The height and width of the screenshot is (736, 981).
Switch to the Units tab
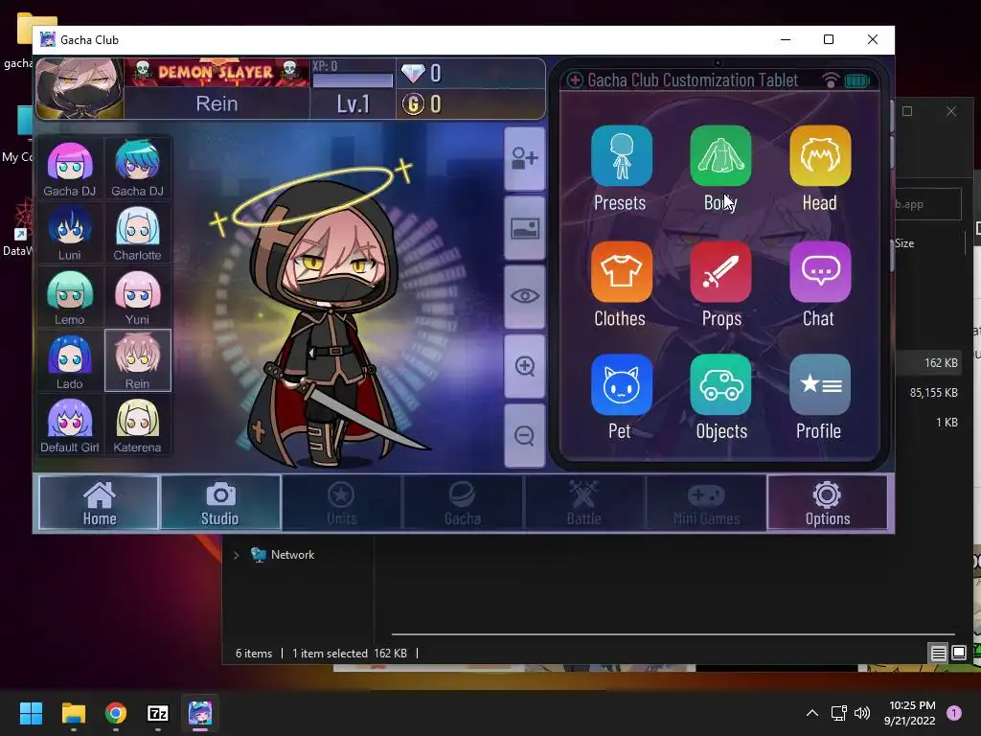click(342, 502)
